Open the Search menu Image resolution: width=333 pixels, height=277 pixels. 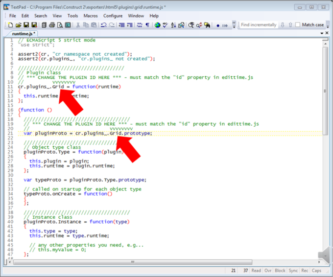(41, 16)
